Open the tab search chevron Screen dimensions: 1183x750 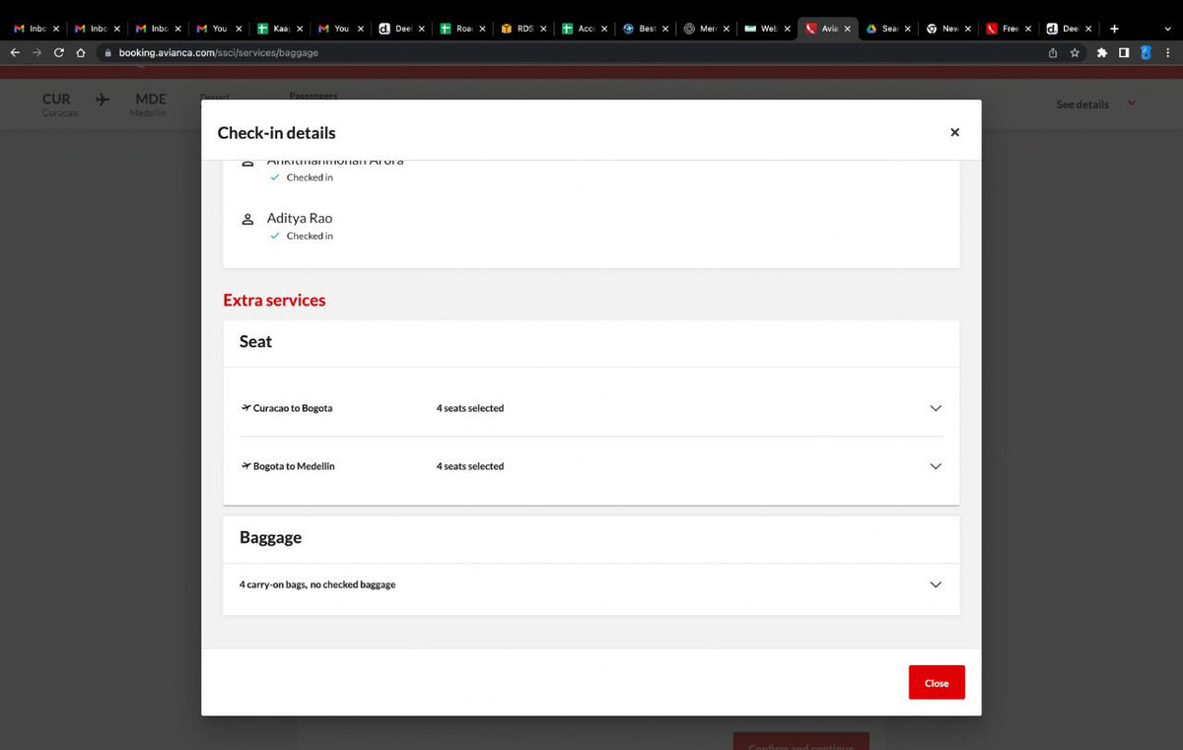(x=1167, y=29)
